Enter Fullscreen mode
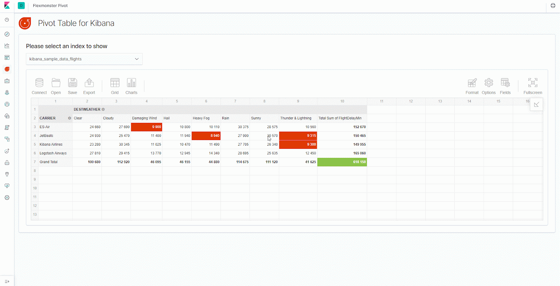This screenshot has height=286, width=560. pyautogui.click(x=533, y=86)
